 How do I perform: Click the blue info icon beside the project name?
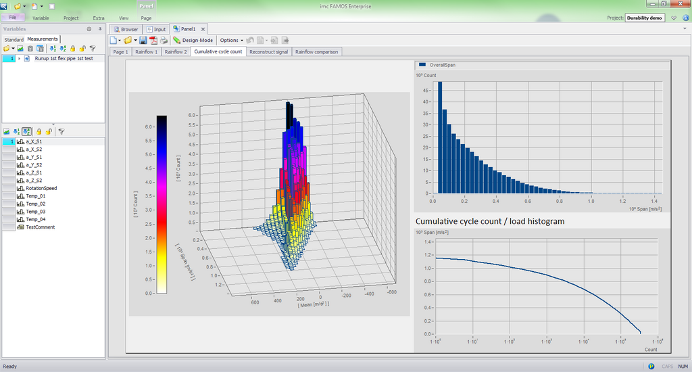(685, 18)
